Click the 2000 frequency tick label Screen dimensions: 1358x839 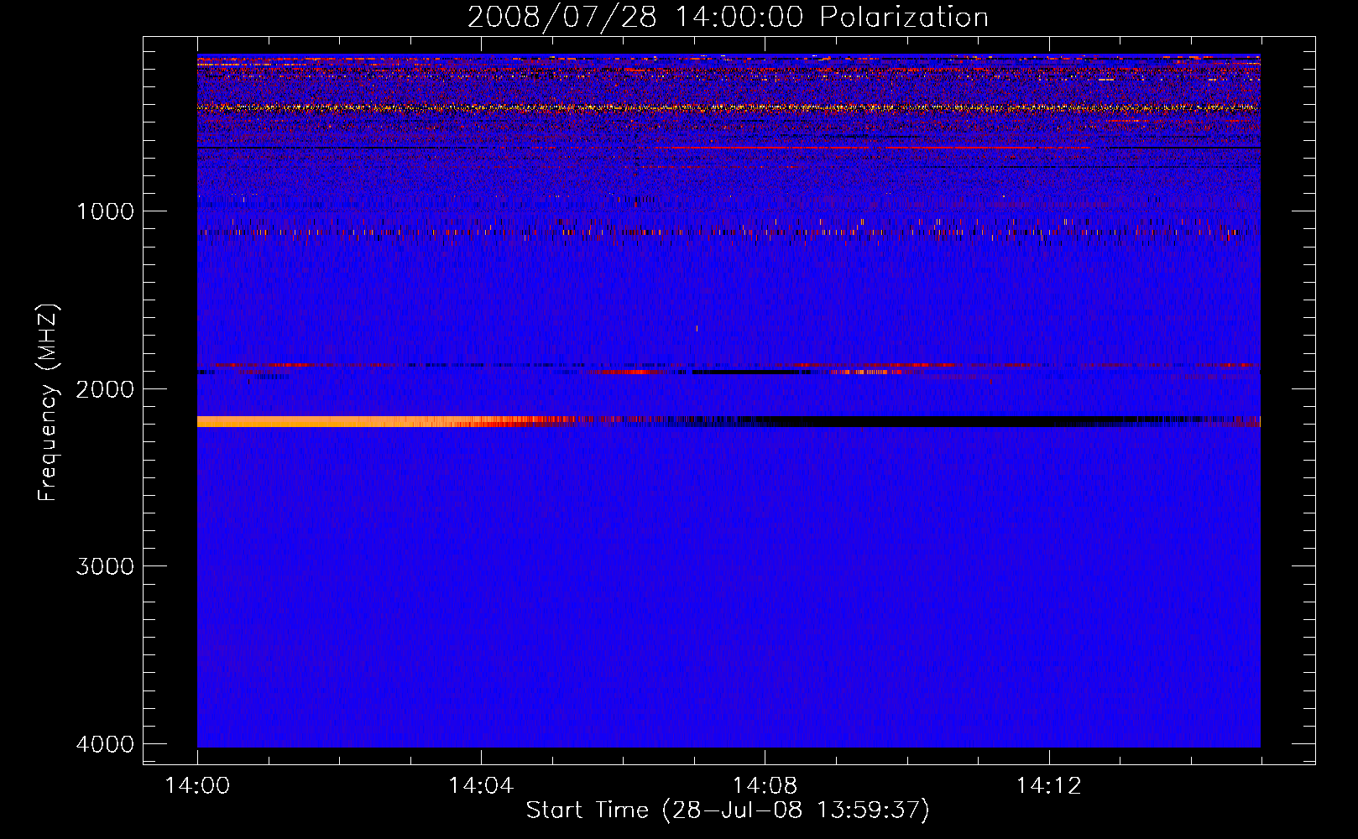[x=106, y=388]
